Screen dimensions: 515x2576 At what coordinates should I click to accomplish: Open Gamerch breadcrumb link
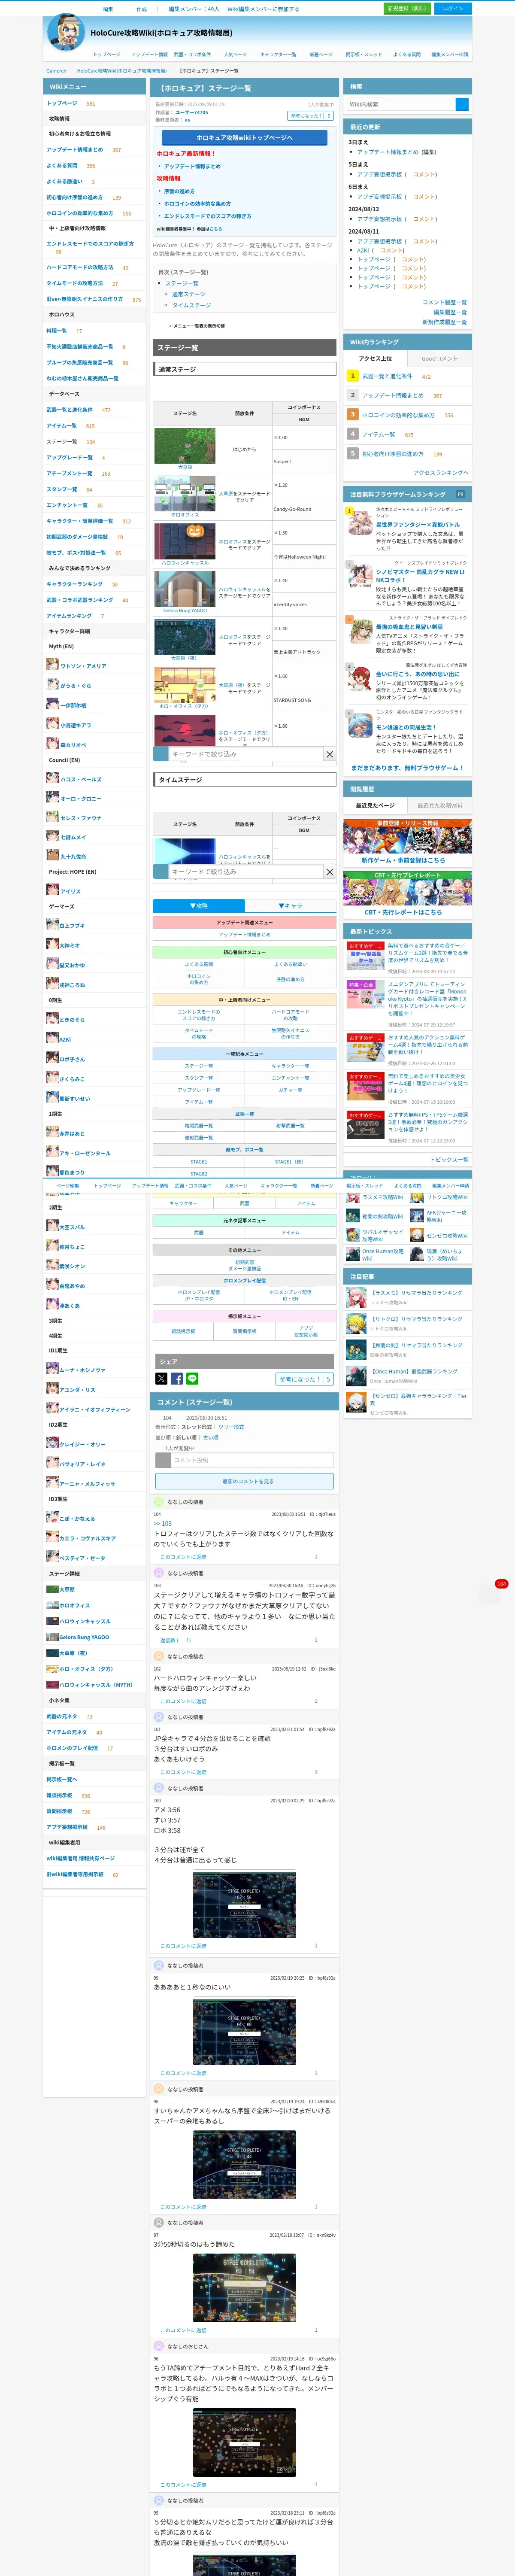coord(56,70)
